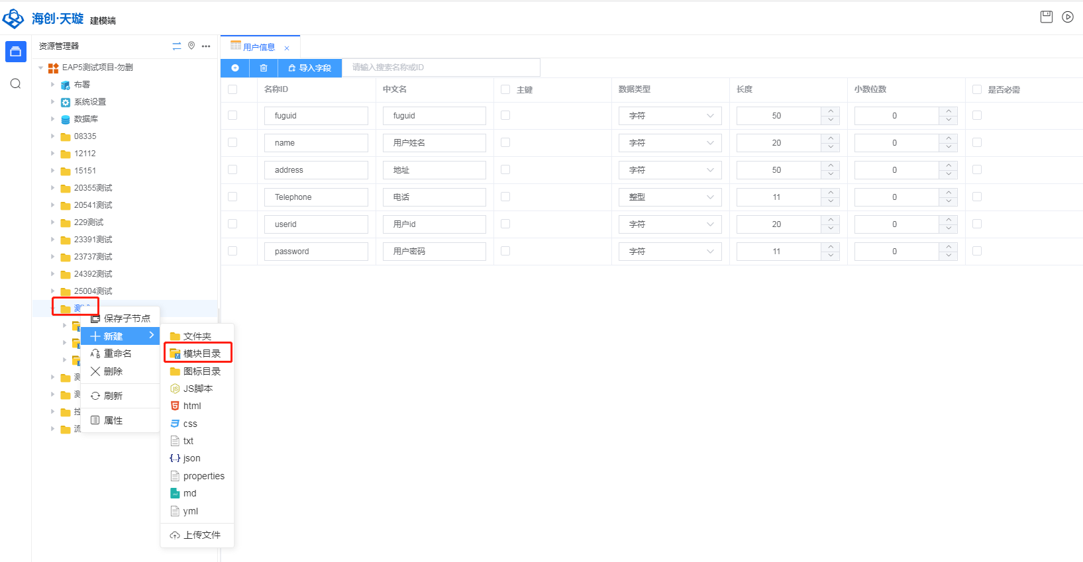Image resolution: width=1083 pixels, height=562 pixels.
Task: Click the run/play icon in header
Action: 1068,17
